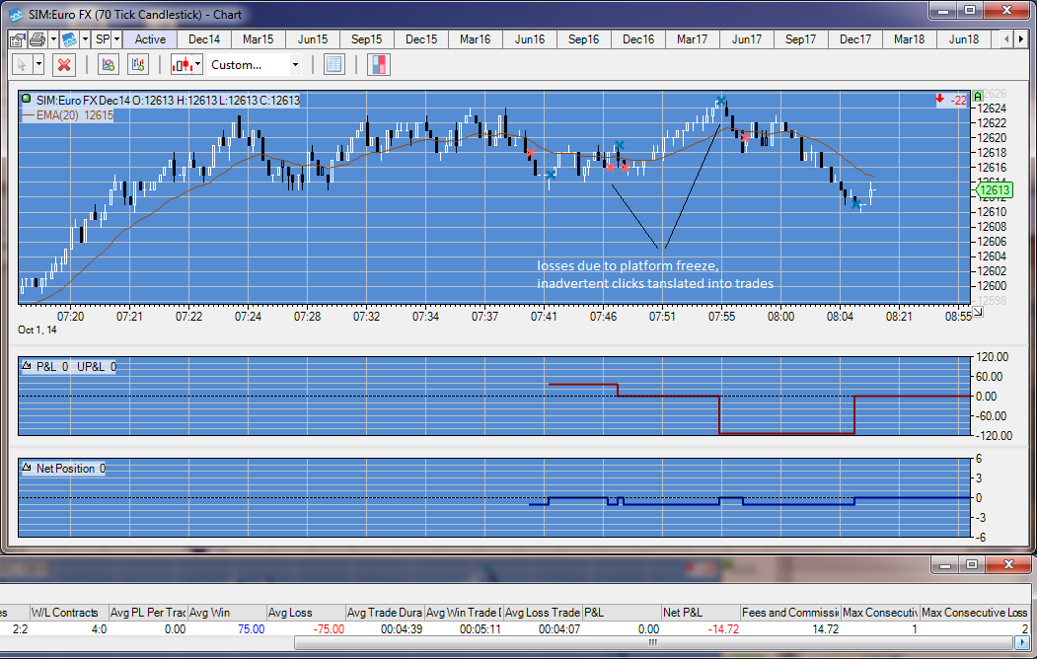This screenshot has width=1037, height=659.
Task: Expand the dropdown next to wave icon
Action: click(x=85, y=39)
